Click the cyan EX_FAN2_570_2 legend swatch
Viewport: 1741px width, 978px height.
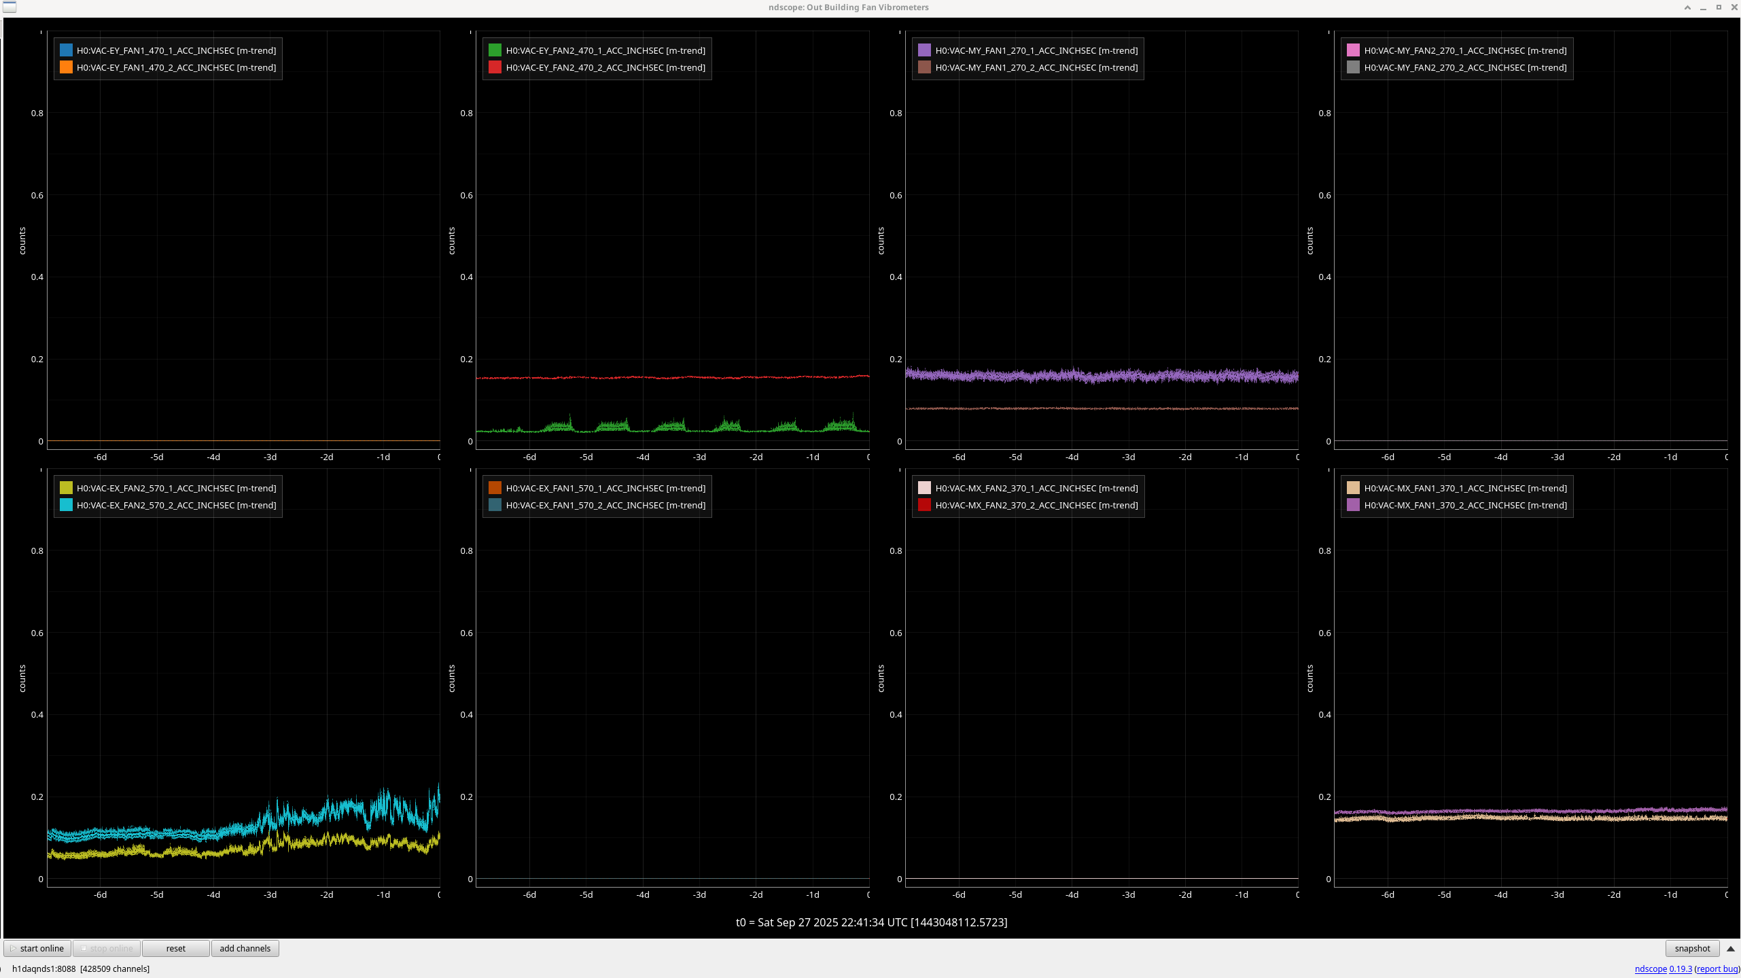[x=66, y=505]
